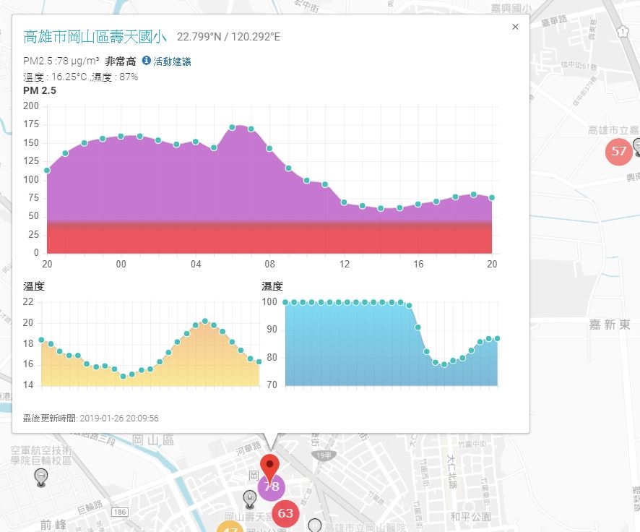
Task: Open the 活動建議 activity advice link
Action: [172, 61]
